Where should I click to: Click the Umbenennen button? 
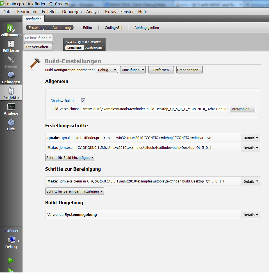[x=189, y=70]
